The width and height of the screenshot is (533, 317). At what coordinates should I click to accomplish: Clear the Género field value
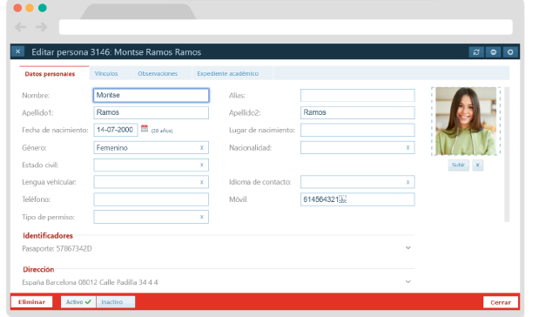[x=201, y=148]
